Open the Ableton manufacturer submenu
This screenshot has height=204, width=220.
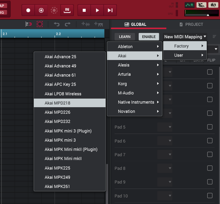[x=135, y=47]
